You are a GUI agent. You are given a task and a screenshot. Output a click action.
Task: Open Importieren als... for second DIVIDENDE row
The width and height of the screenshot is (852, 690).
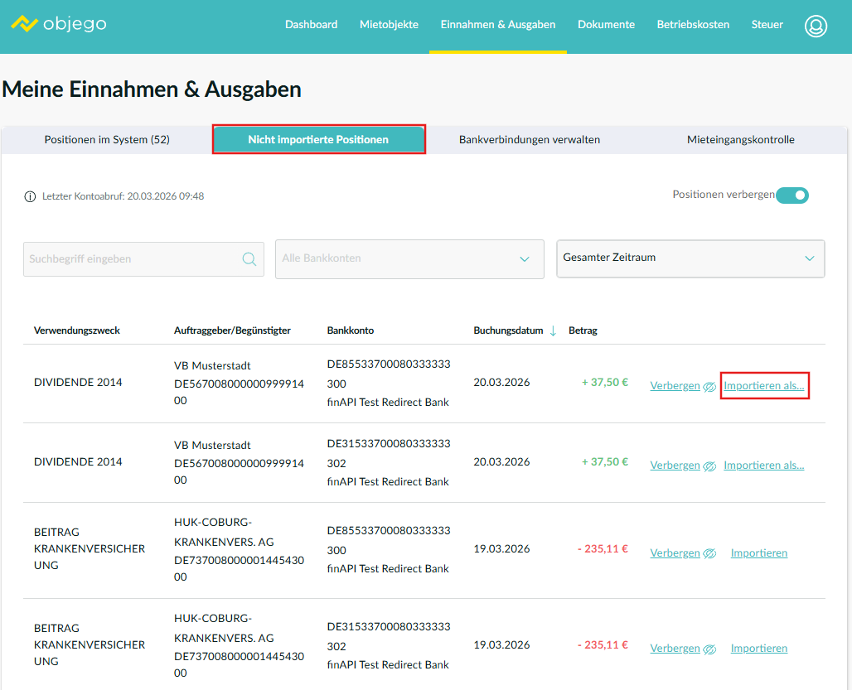tap(763, 466)
